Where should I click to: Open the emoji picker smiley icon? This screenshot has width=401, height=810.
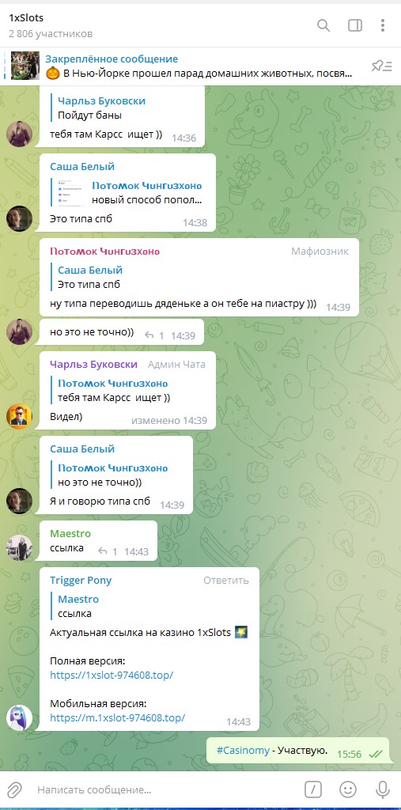[x=348, y=789]
